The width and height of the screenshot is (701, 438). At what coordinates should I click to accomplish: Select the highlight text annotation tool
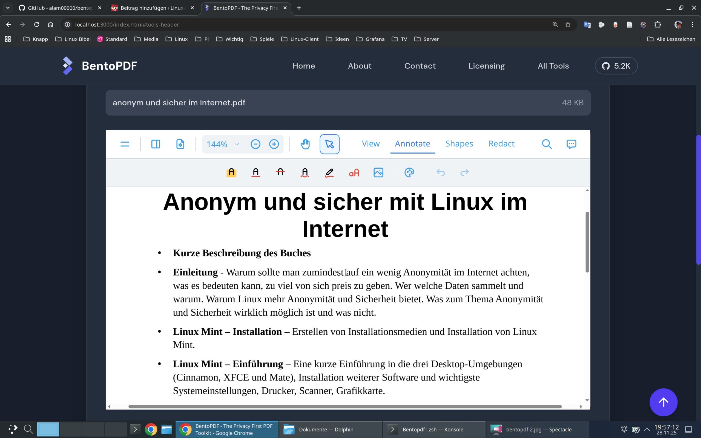[x=231, y=173]
